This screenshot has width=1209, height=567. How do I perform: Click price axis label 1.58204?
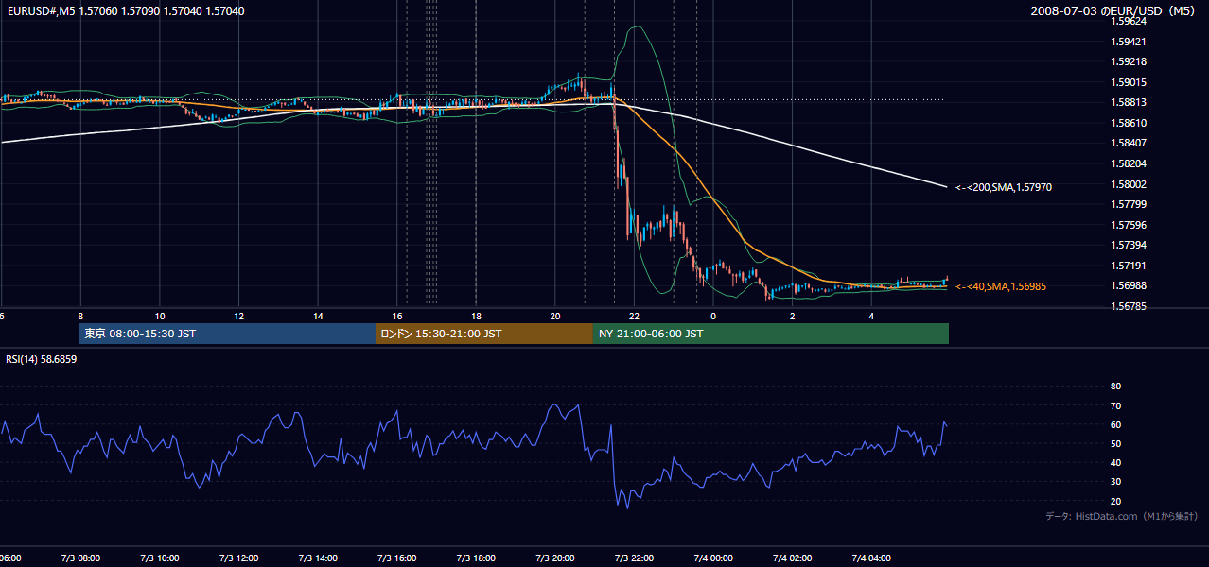click(x=1130, y=163)
